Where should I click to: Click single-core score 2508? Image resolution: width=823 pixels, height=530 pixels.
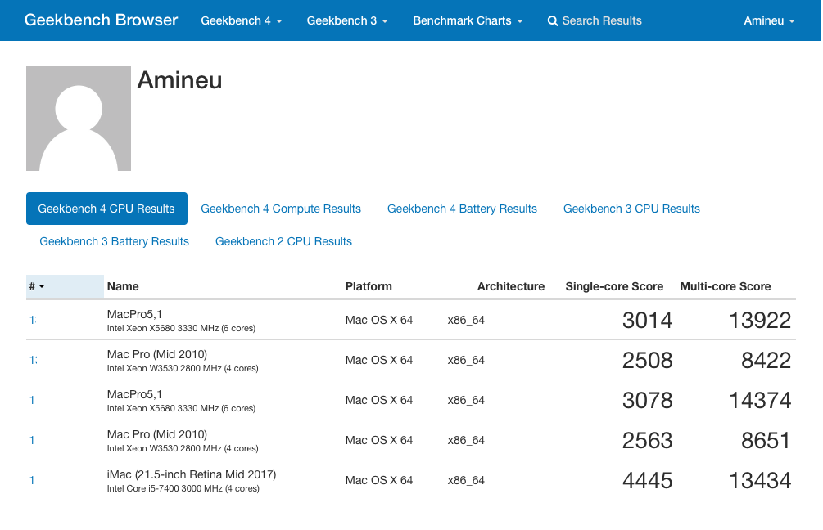coord(647,360)
